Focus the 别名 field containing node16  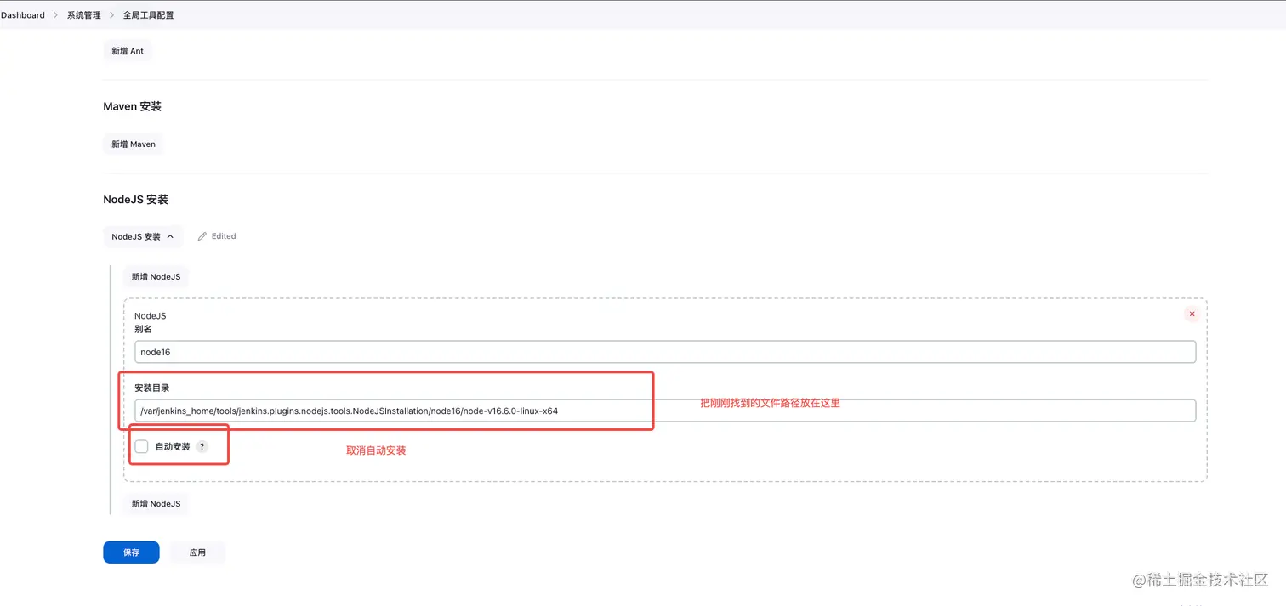[665, 352]
